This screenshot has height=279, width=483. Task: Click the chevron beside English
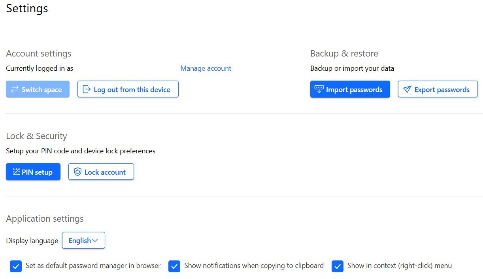[x=95, y=241]
